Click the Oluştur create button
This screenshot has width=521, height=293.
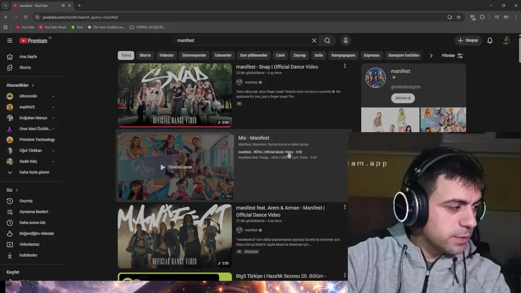point(468,40)
